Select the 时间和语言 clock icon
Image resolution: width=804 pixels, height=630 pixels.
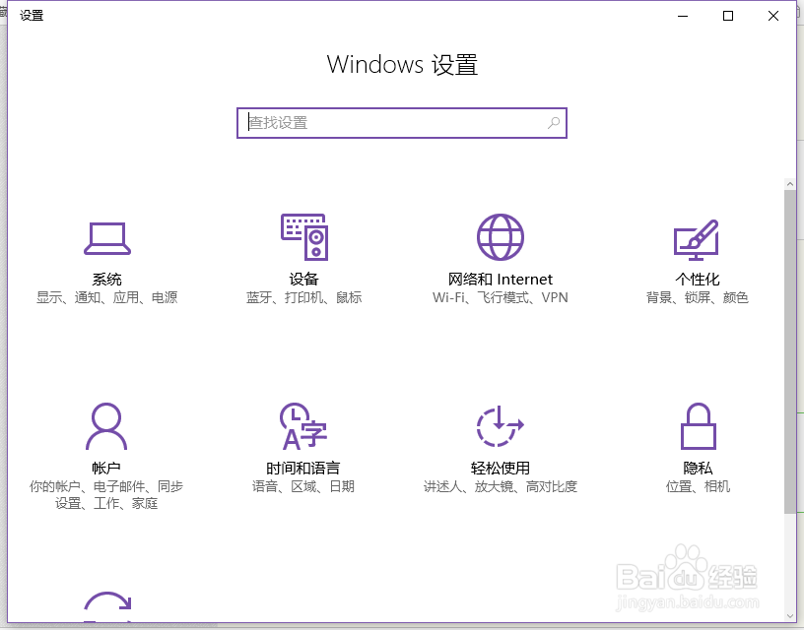coord(301,425)
